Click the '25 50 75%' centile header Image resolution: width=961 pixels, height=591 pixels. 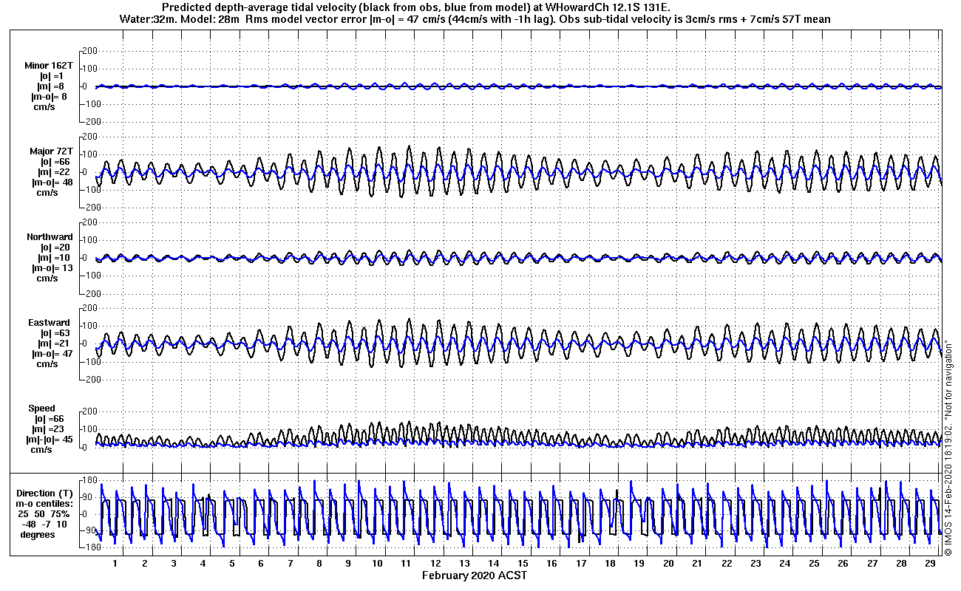pos(44,513)
